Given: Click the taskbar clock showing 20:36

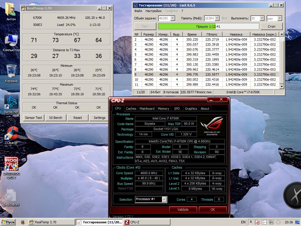Looking at the screenshot, I should [289, 222].
